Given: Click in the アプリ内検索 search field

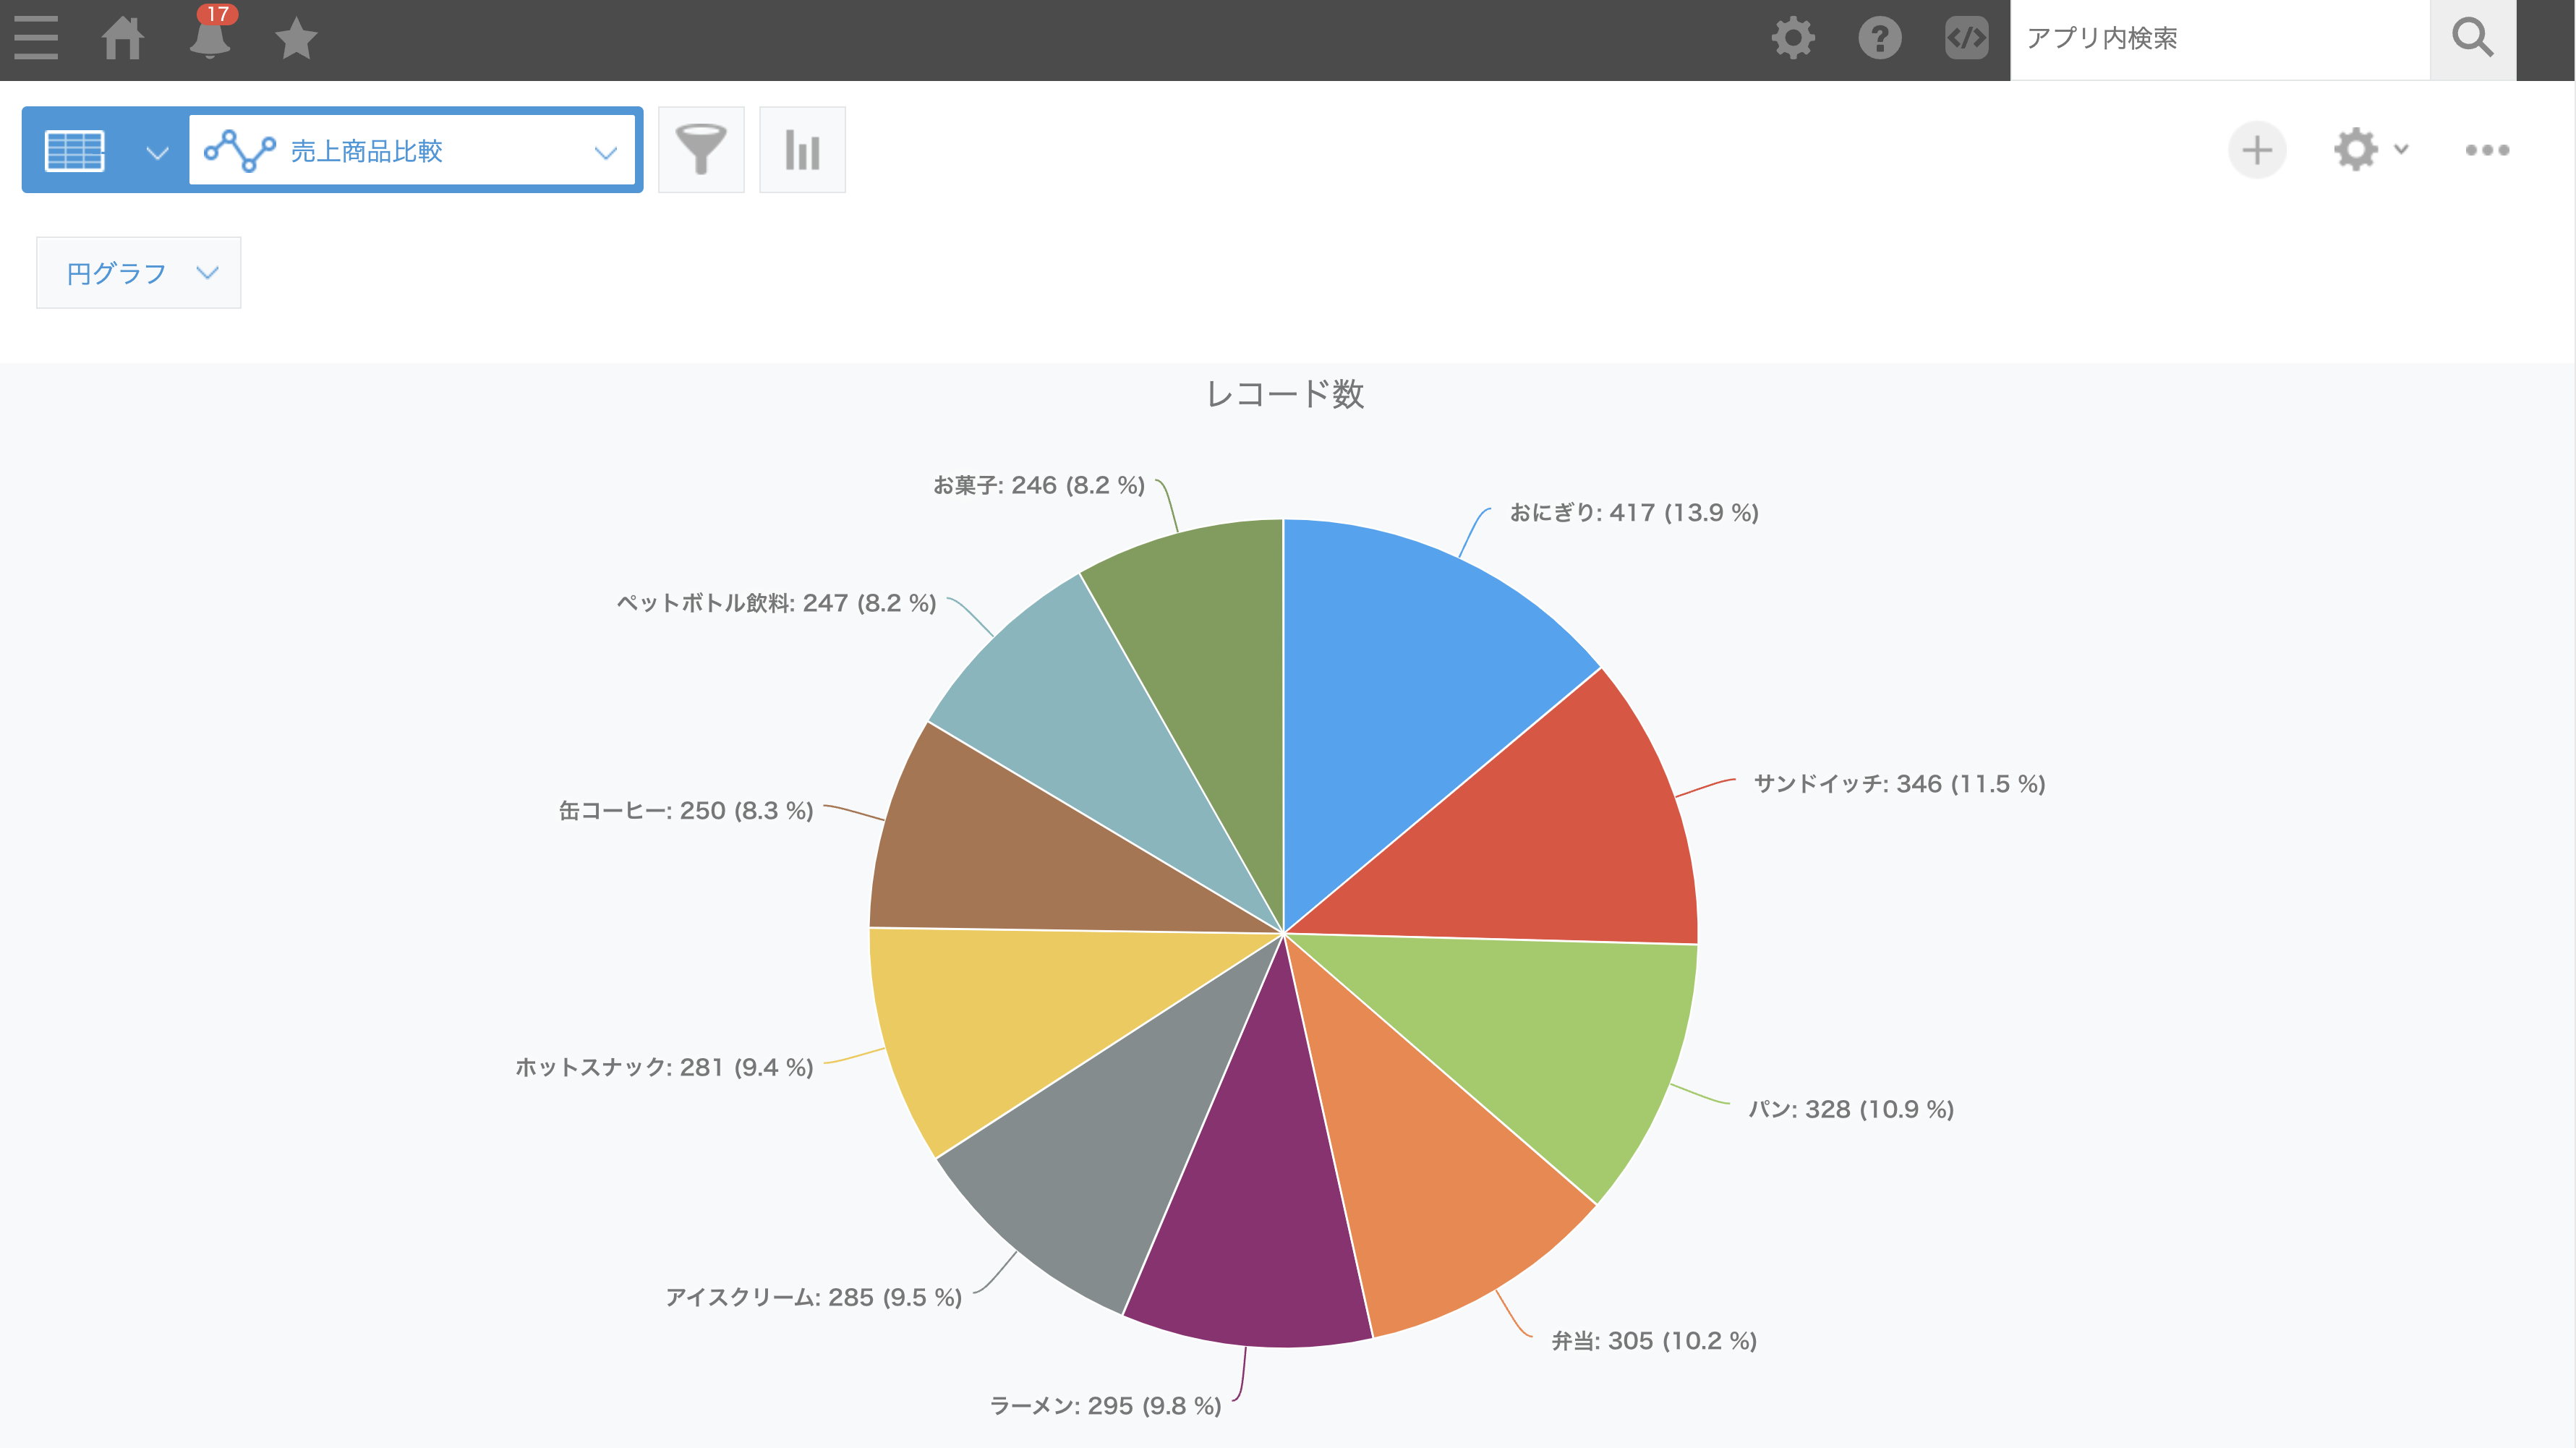Looking at the screenshot, I should click(2218, 38).
